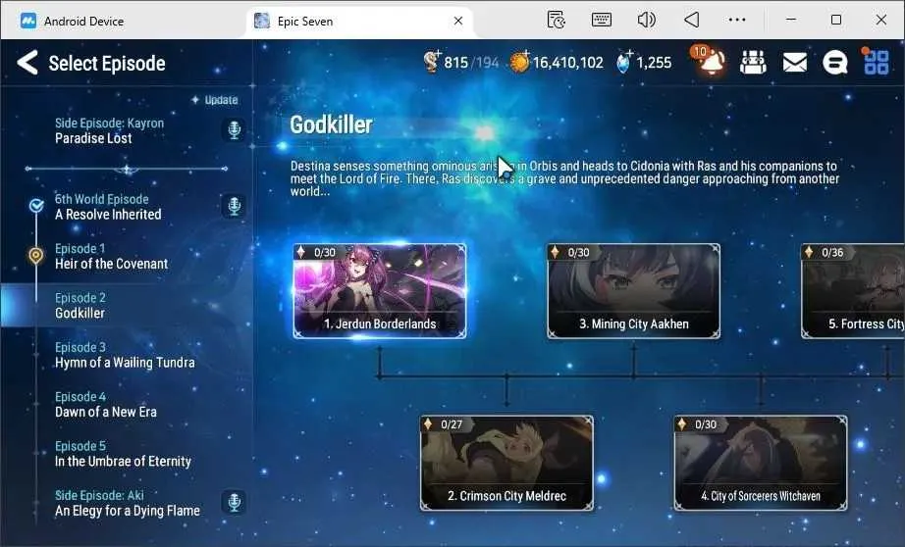
Task: Open the chat speech bubble icon
Action: point(834,63)
